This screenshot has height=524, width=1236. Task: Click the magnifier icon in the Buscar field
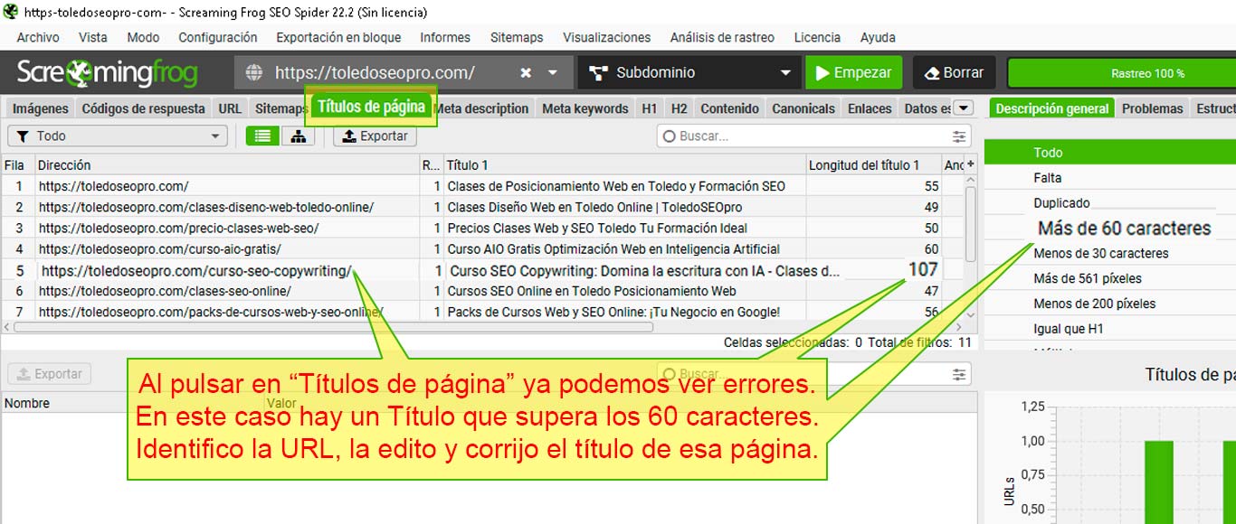coord(668,135)
